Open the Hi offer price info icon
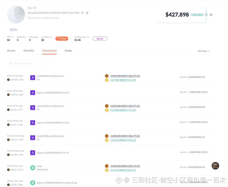 click(88, 37)
